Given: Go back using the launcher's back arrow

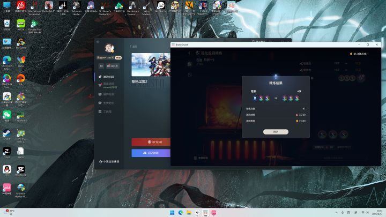Looking at the screenshot, I should (x=131, y=46).
